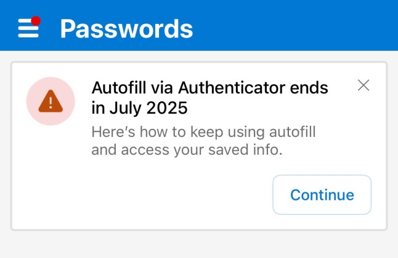This screenshot has height=258, width=398.
Task: Dismiss the autofill notice with the X
Action: [363, 85]
